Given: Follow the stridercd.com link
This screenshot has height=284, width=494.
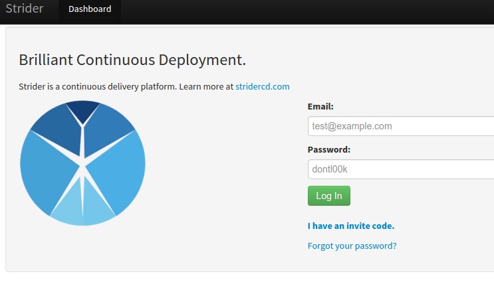Looking at the screenshot, I should click(x=263, y=86).
